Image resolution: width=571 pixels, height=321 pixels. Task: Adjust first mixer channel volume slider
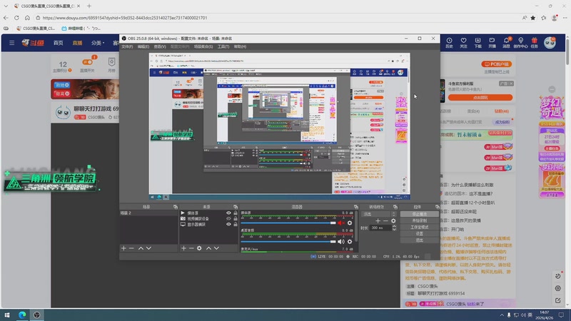click(288, 223)
